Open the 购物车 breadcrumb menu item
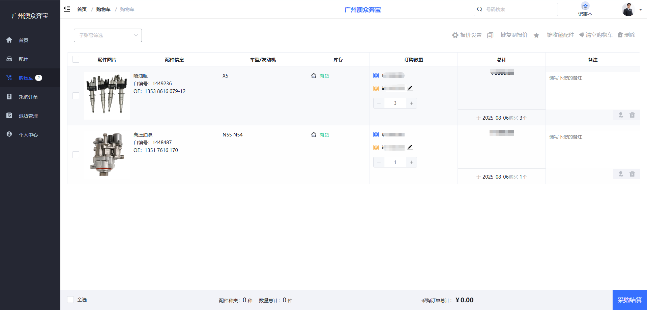This screenshot has height=310, width=647. 103,9
